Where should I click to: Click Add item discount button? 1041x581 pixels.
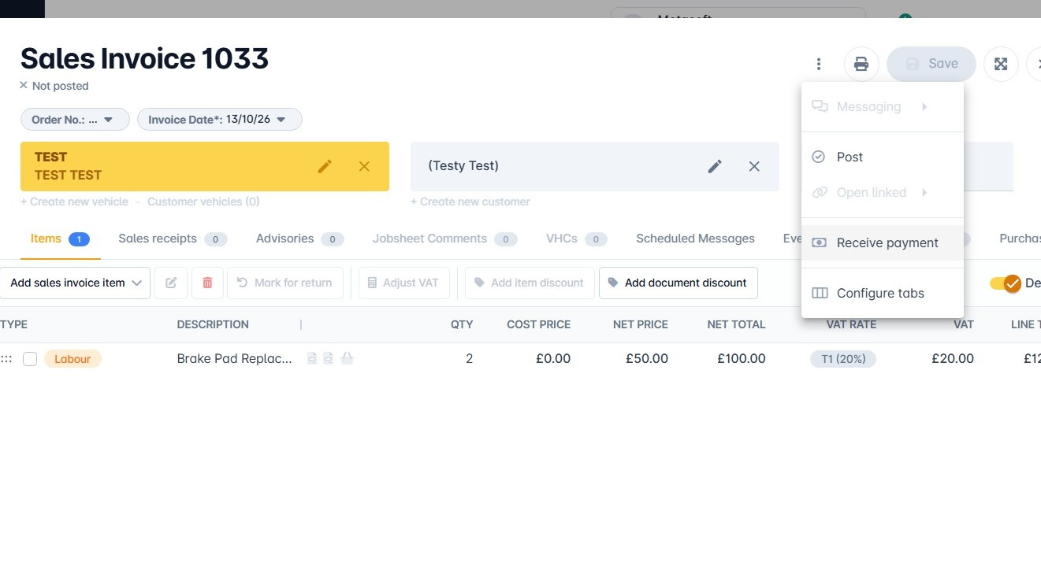coord(530,283)
